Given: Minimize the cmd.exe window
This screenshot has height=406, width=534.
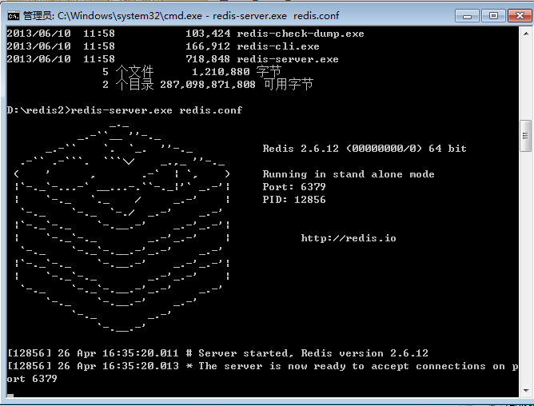Looking at the screenshot, I should [467, 16].
